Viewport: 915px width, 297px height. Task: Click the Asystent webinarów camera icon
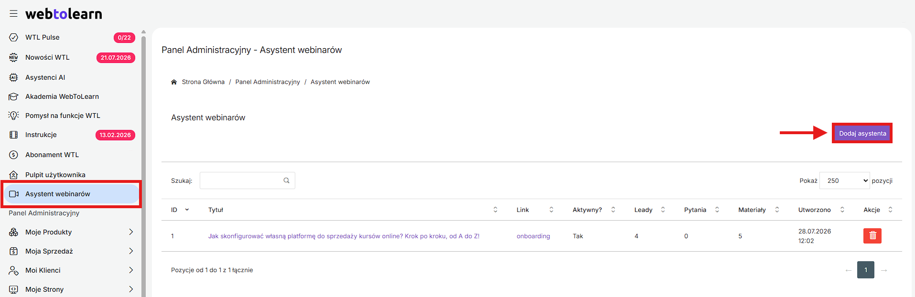click(x=14, y=194)
